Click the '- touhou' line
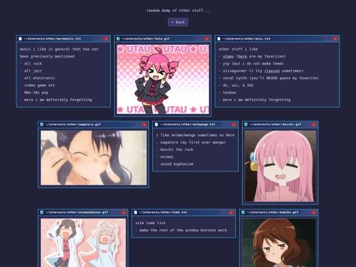Image resolution: width=356 pixels, height=267 pixels. [x=227, y=93]
